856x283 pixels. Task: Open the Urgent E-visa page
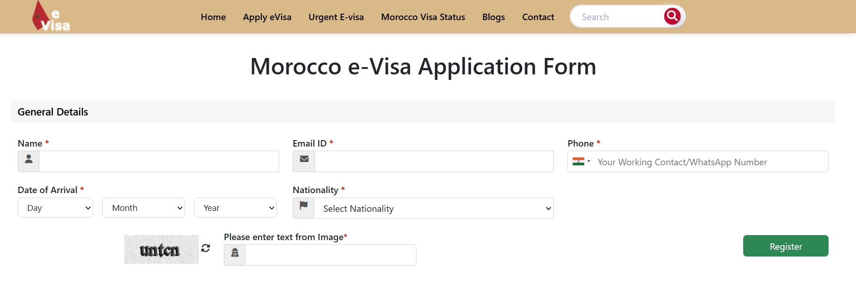point(336,17)
